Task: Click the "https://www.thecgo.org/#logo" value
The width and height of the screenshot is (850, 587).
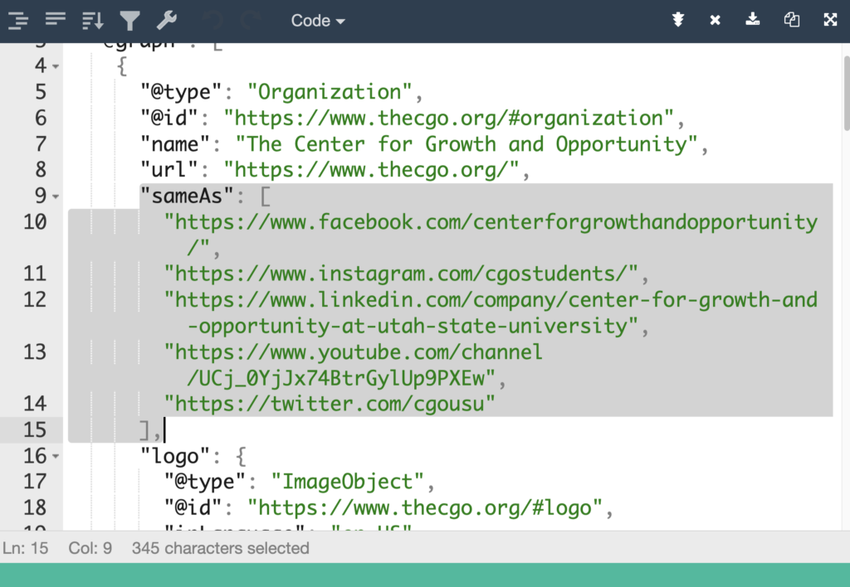Action: pos(424,507)
